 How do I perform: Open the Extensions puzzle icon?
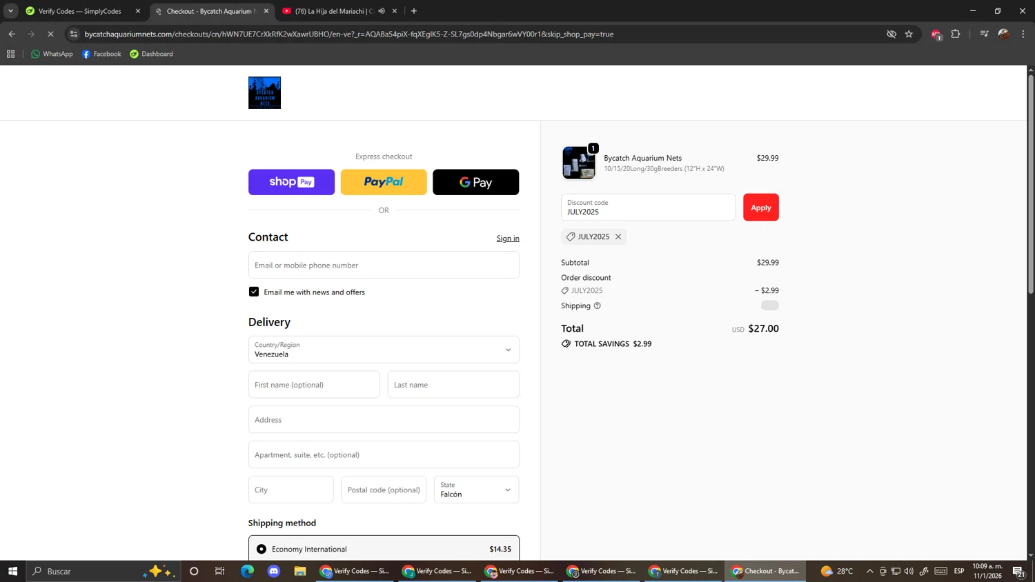tap(956, 34)
